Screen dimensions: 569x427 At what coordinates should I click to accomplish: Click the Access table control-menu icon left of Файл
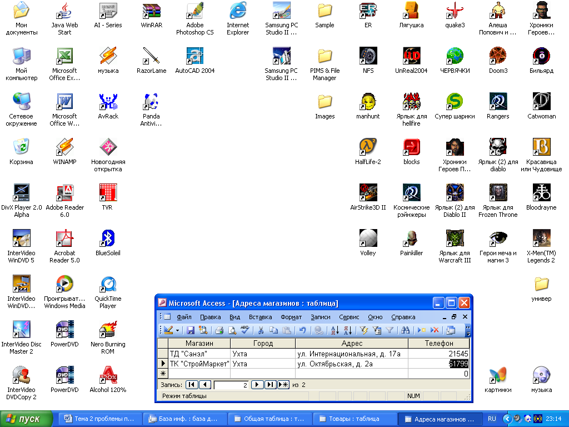point(167,316)
